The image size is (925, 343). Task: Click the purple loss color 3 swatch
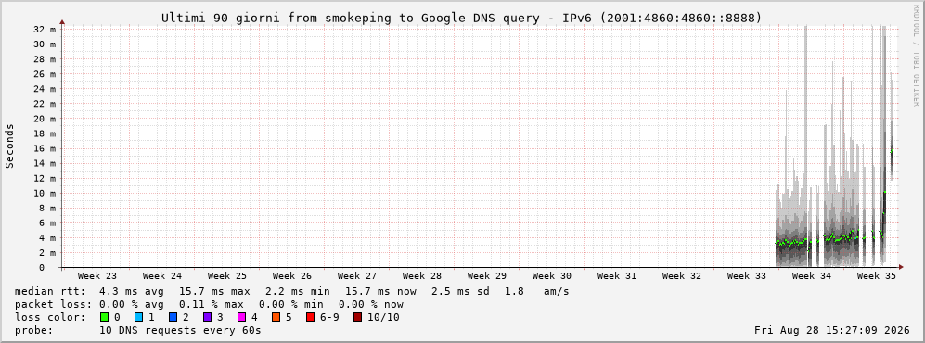207,318
